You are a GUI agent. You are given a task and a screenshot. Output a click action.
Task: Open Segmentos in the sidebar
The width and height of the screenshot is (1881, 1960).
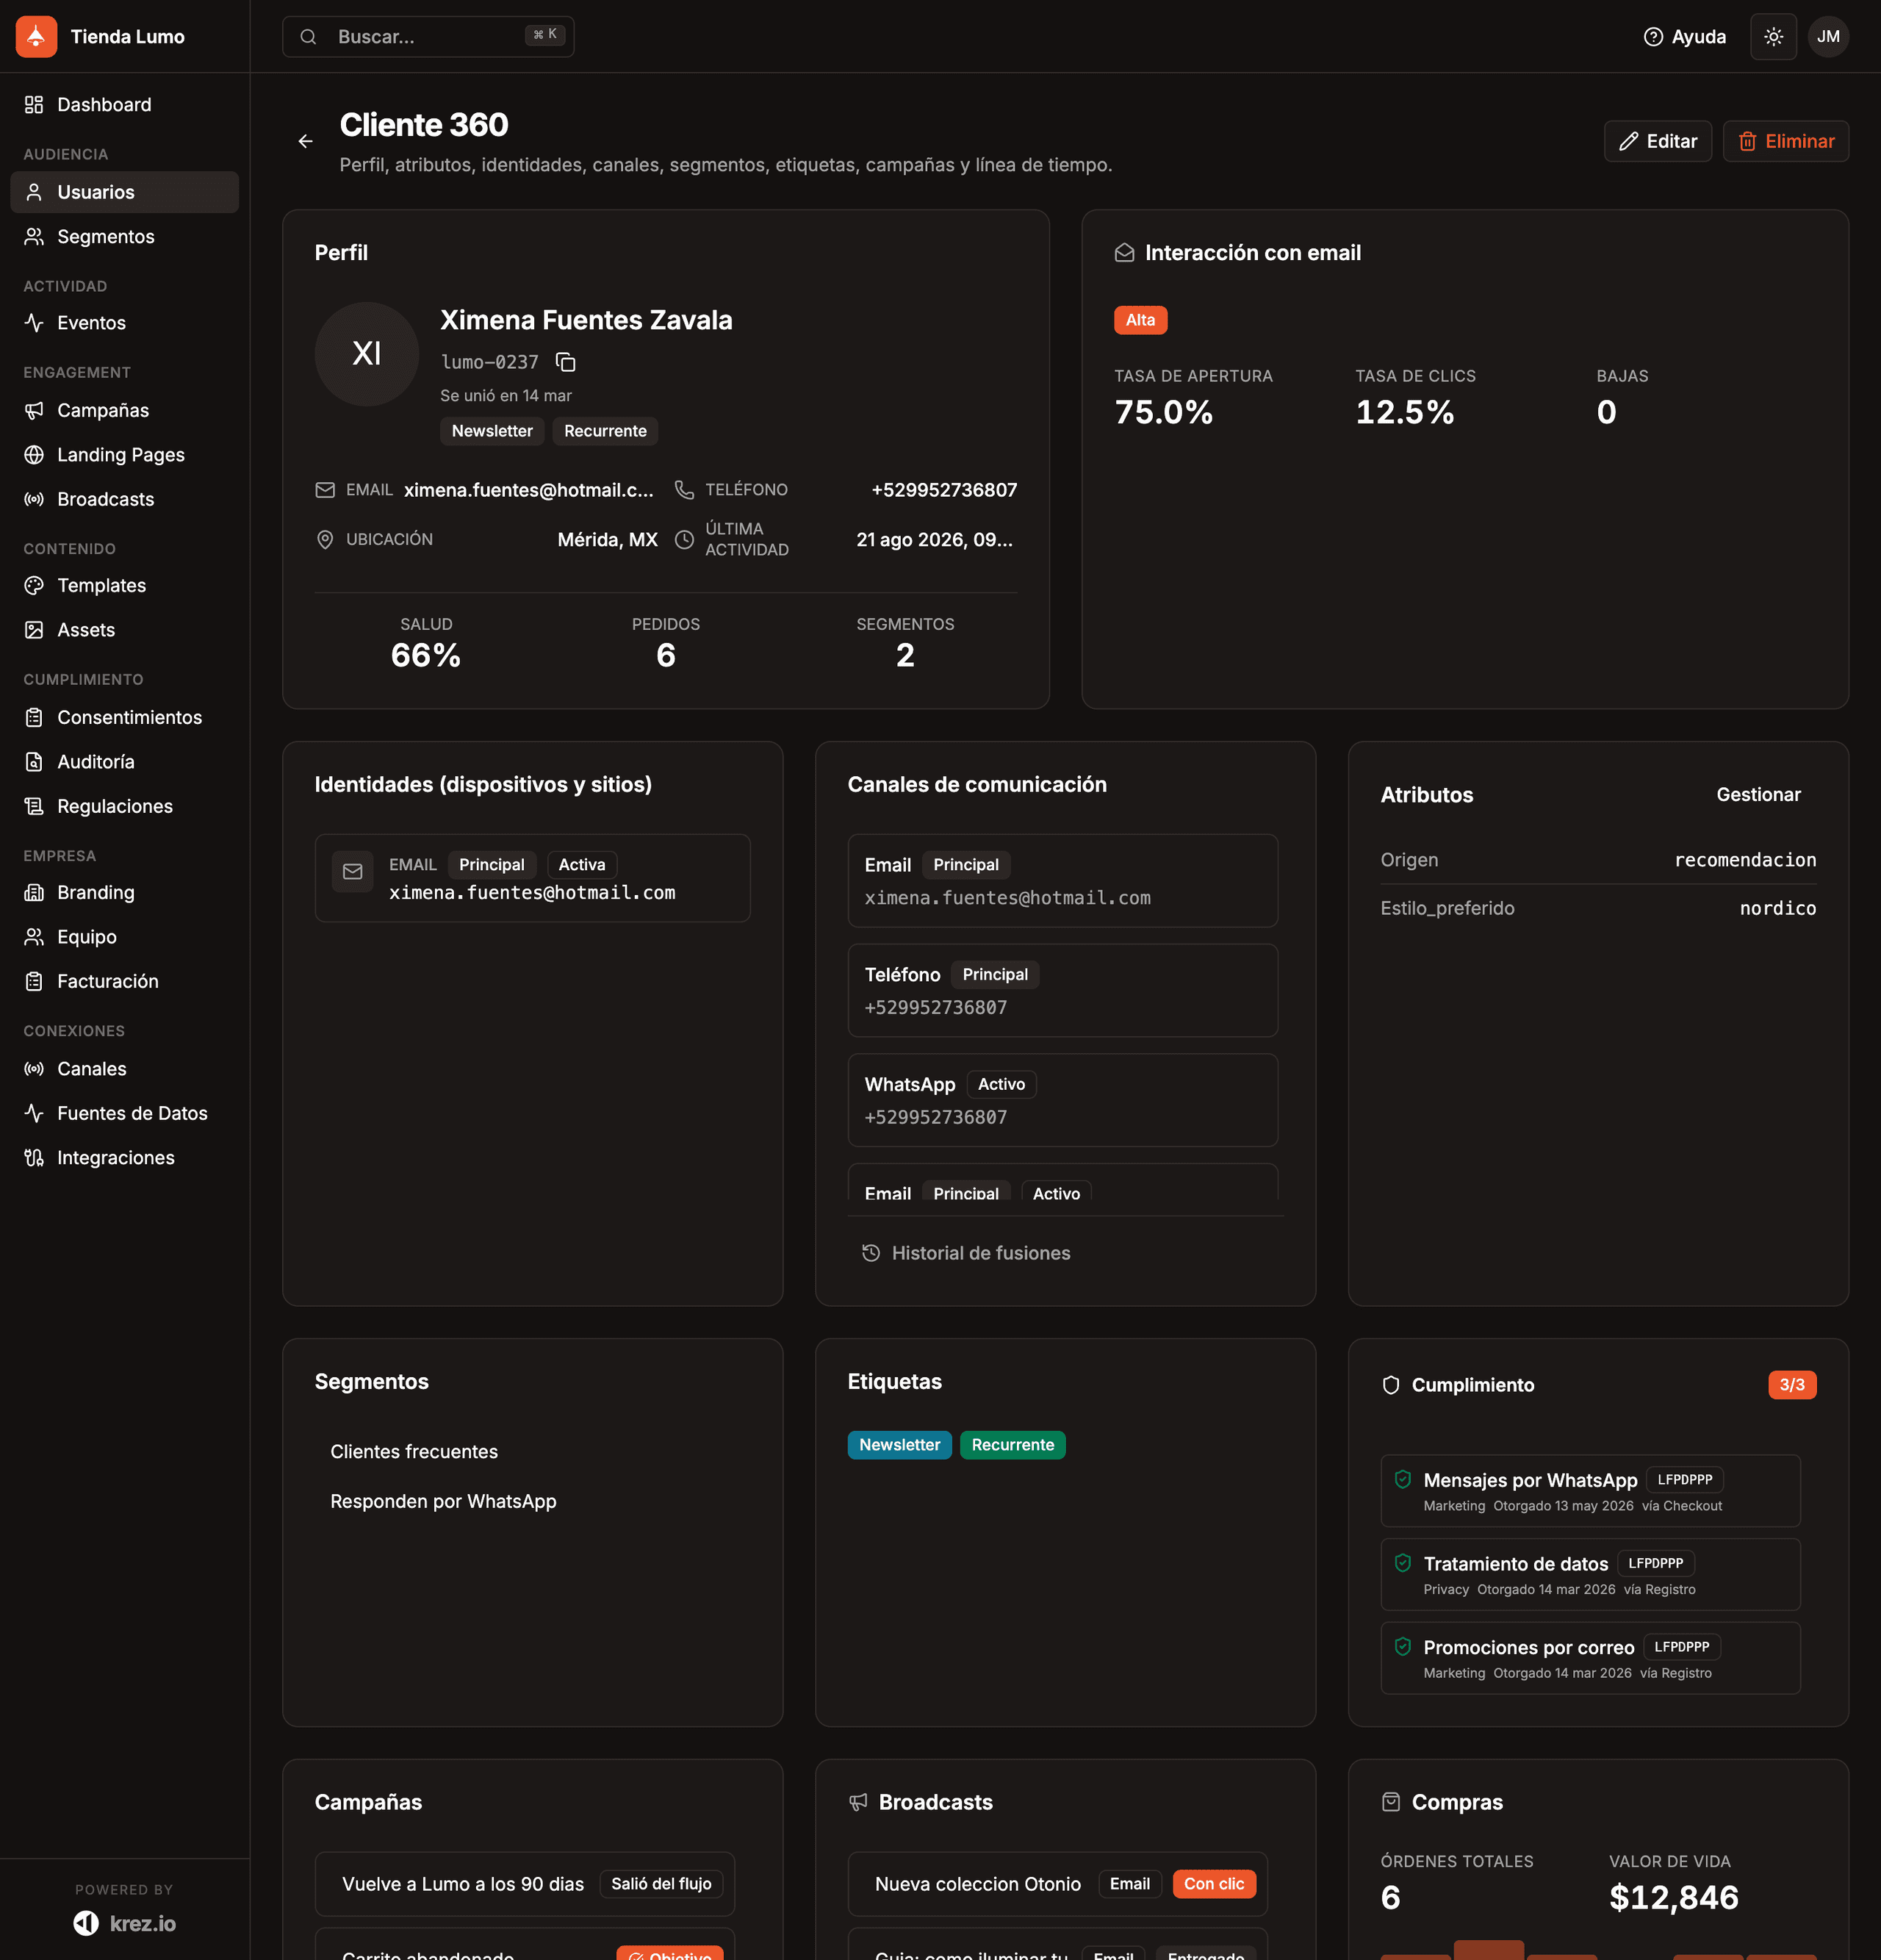coord(124,237)
